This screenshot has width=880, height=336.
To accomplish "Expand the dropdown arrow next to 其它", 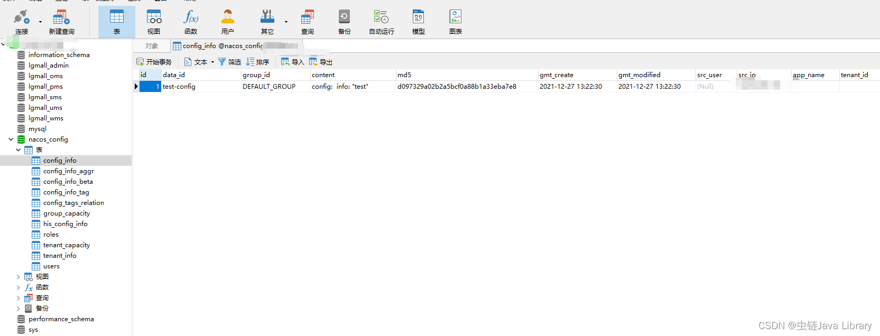I will (286, 22).
